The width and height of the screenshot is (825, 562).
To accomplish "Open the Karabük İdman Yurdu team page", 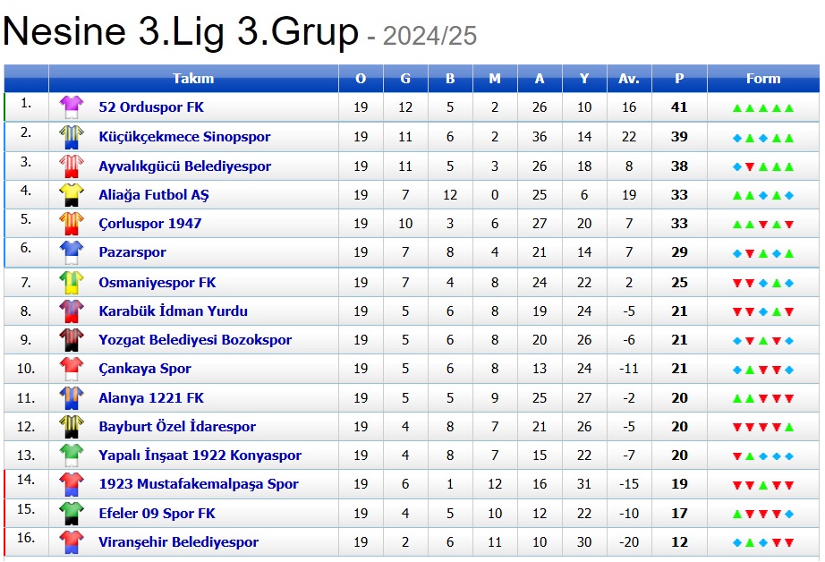I will pos(173,311).
